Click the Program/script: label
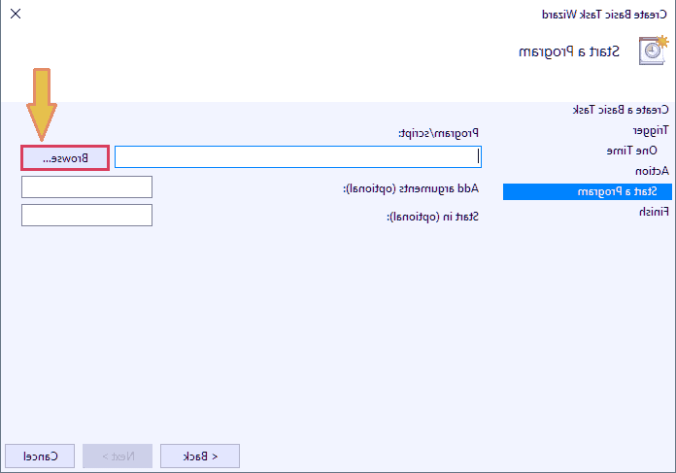 pos(438,133)
